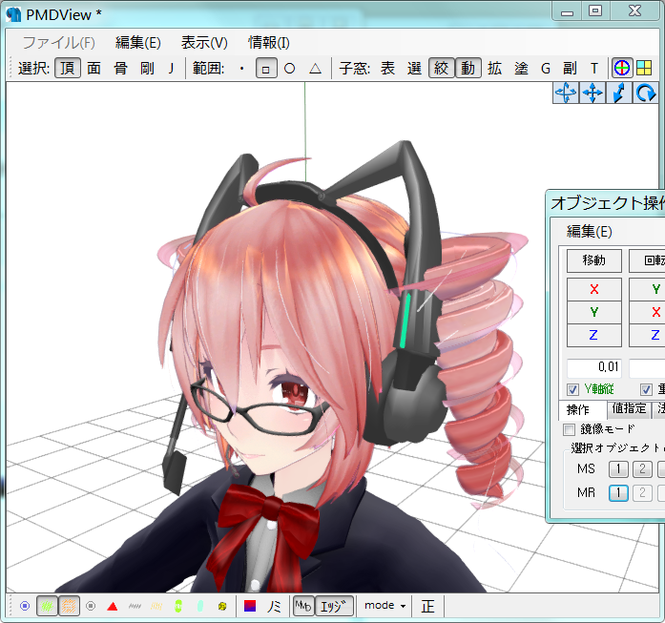The height and width of the screenshot is (623, 665).
Task: Click red X button under 回転
Action: (x=647, y=312)
